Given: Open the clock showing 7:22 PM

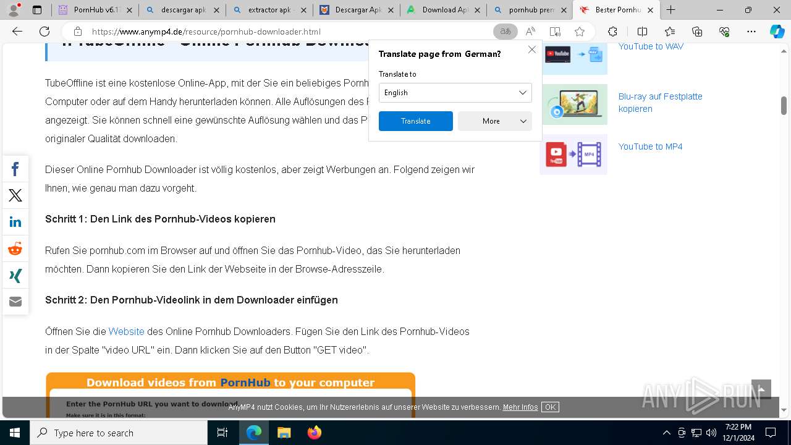Looking at the screenshot, I should 738,433.
